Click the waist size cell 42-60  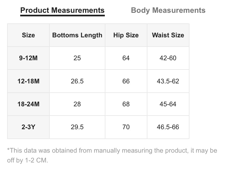pos(168,58)
